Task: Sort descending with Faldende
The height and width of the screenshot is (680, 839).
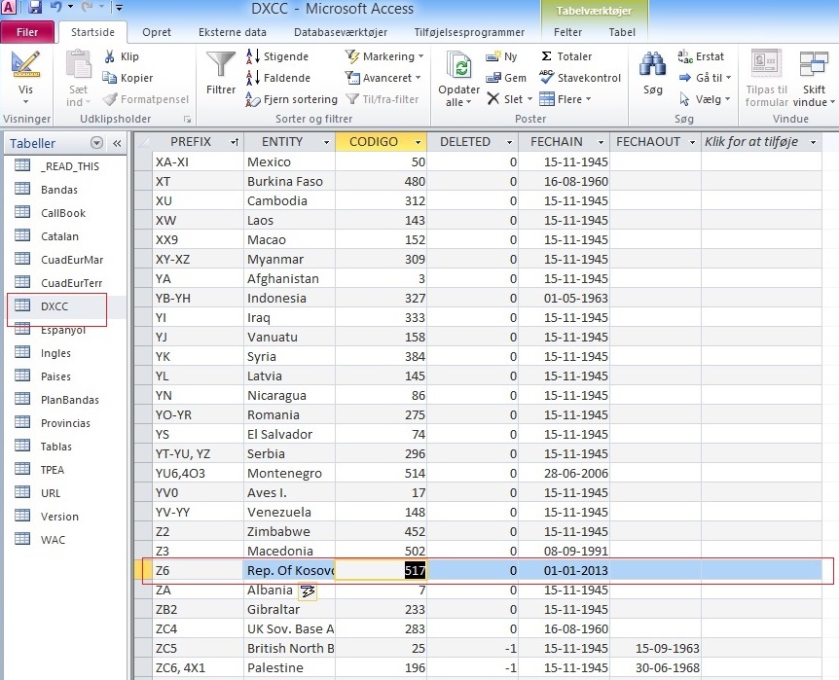Action: point(278,78)
